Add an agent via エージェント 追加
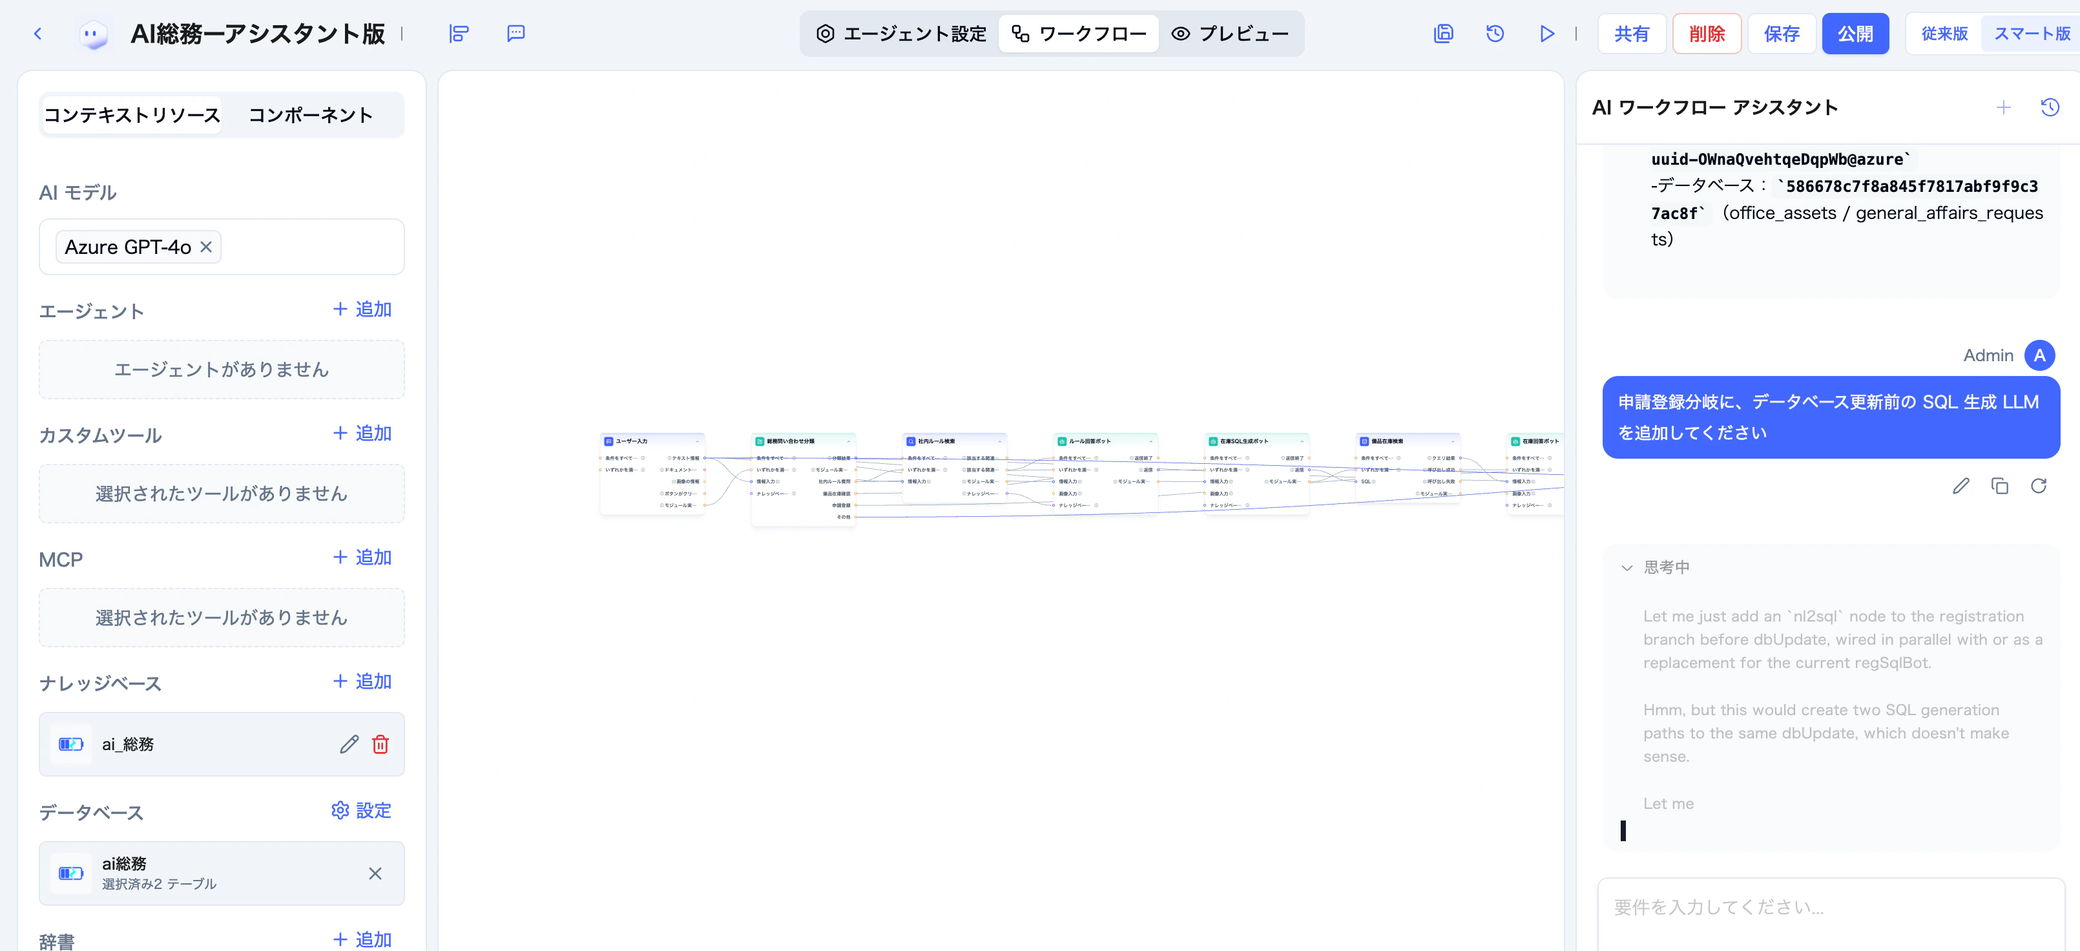The height and width of the screenshot is (951, 2080). tap(362, 310)
